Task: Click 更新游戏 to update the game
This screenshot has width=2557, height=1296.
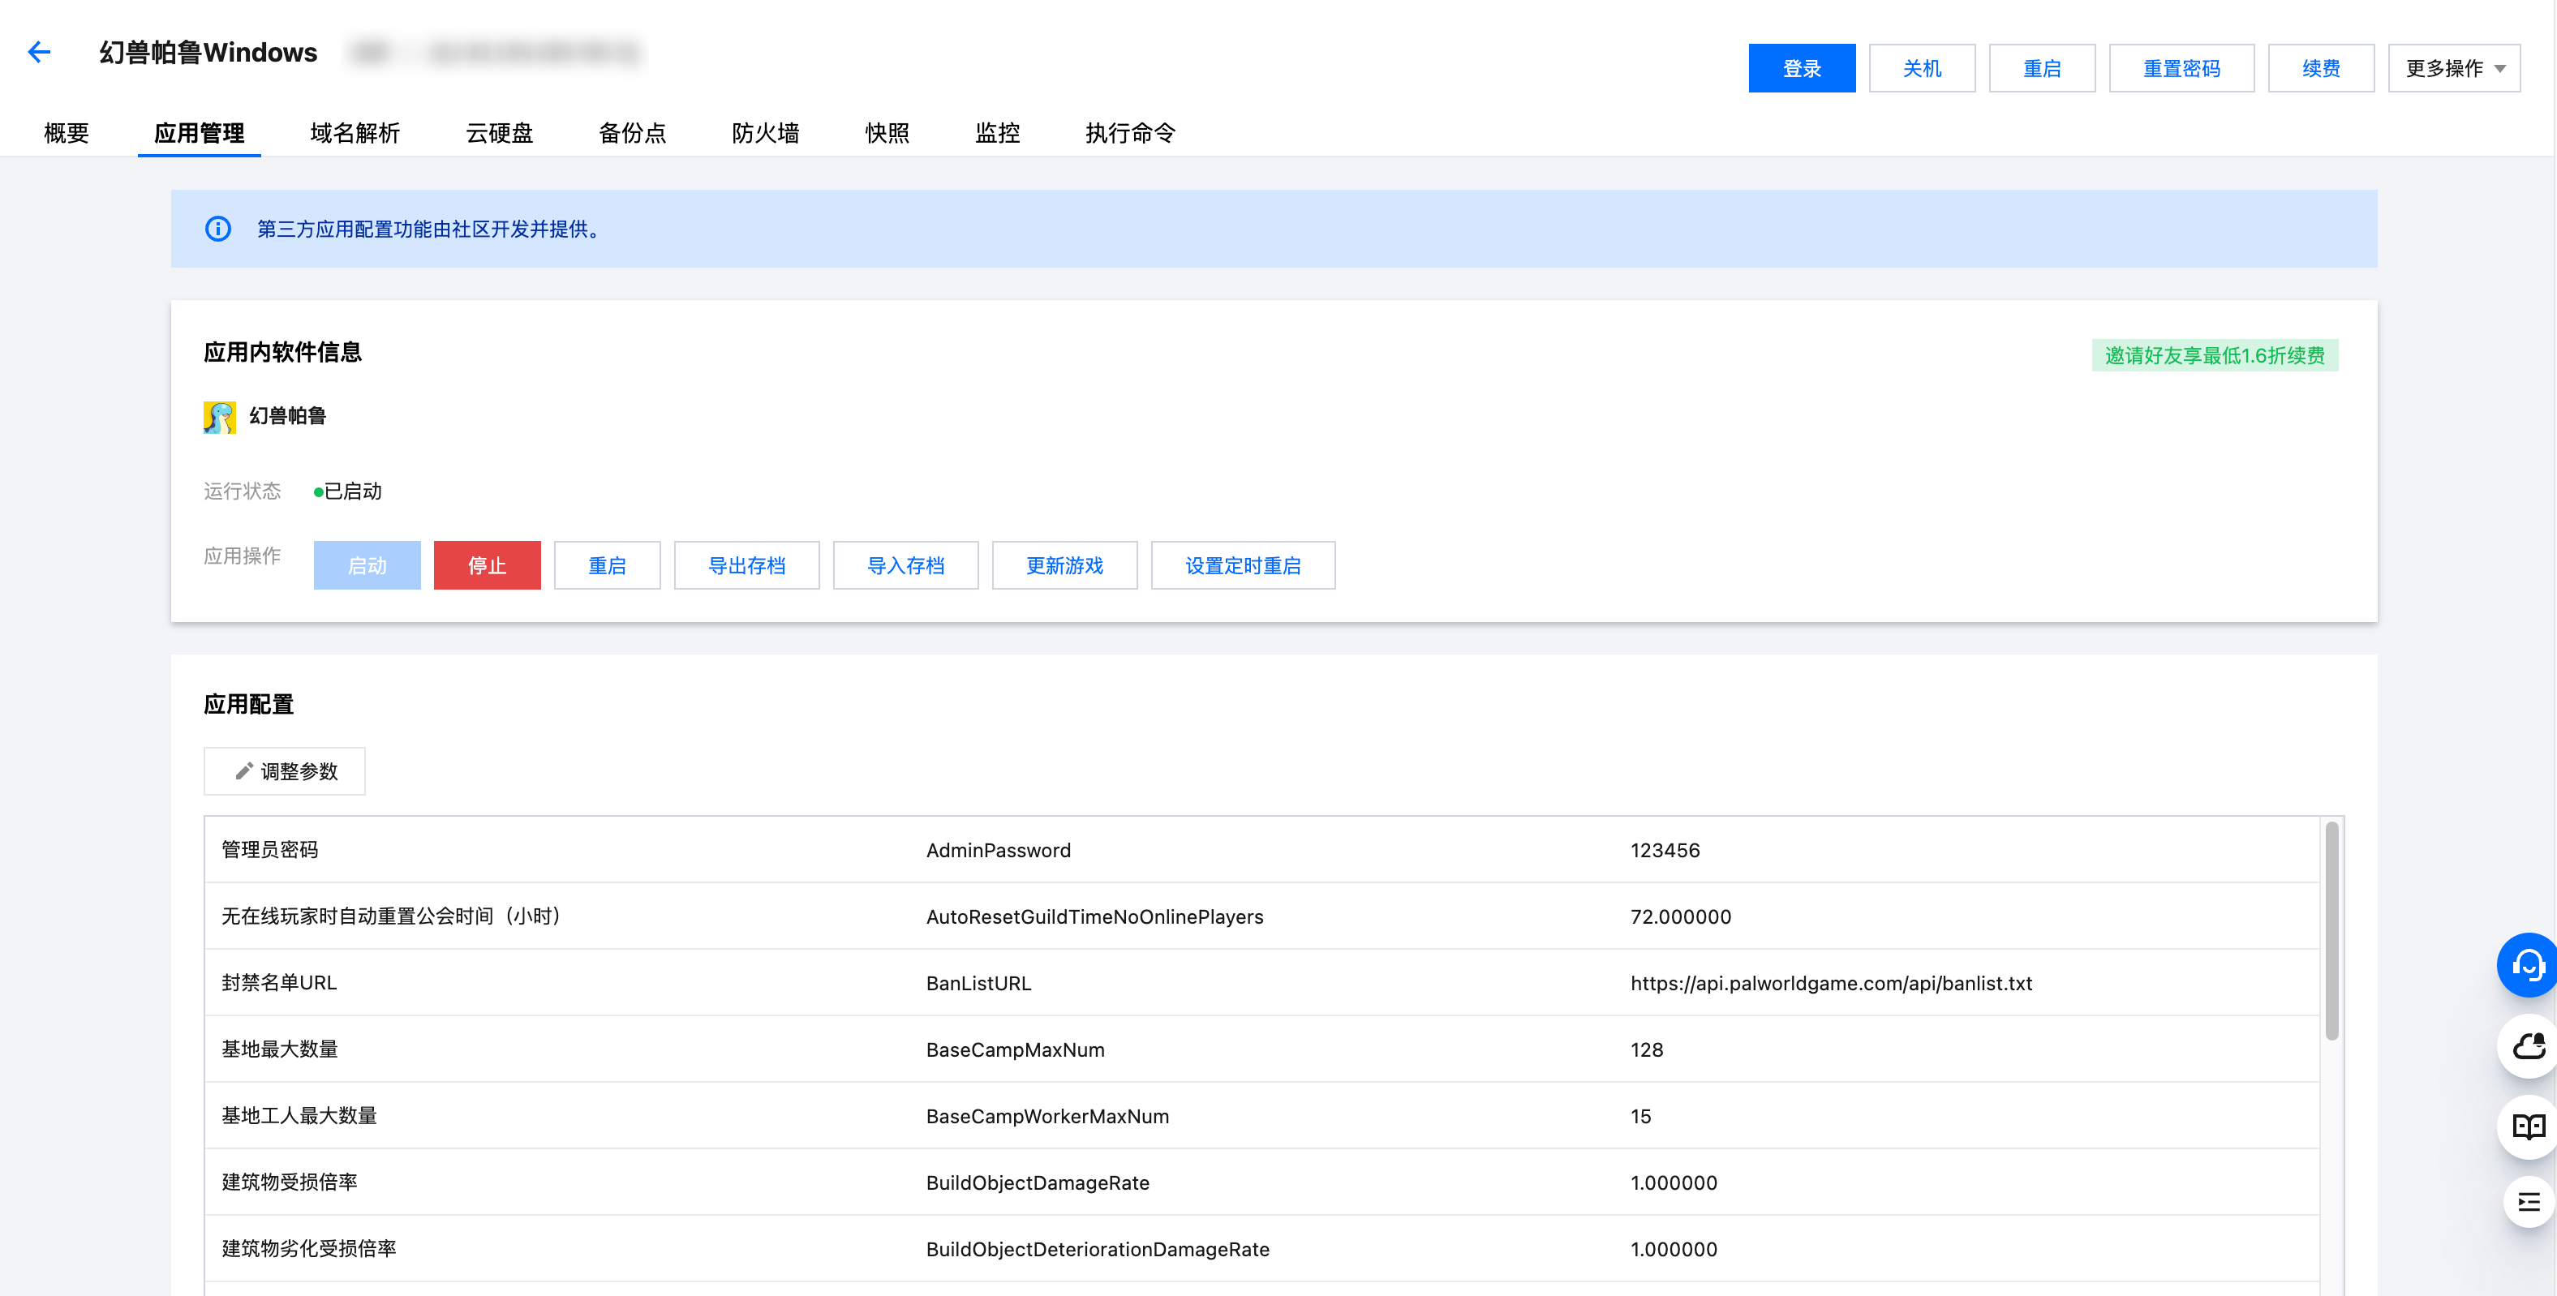Action: pos(1064,564)
